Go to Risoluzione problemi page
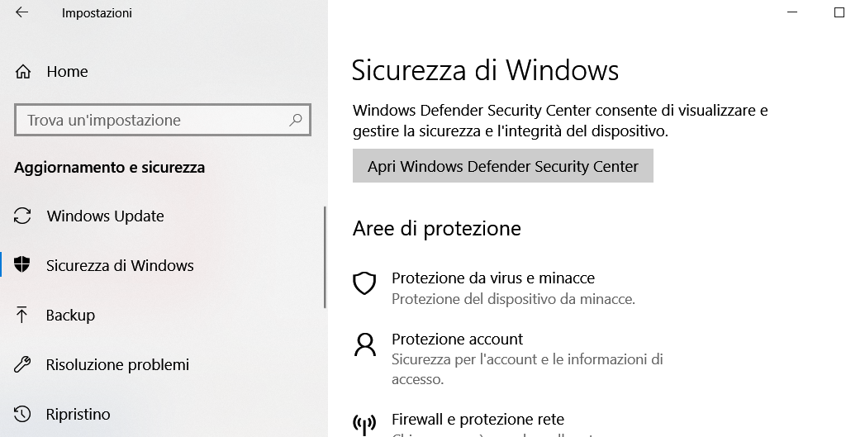846x437 pixels. pos(117,364)
